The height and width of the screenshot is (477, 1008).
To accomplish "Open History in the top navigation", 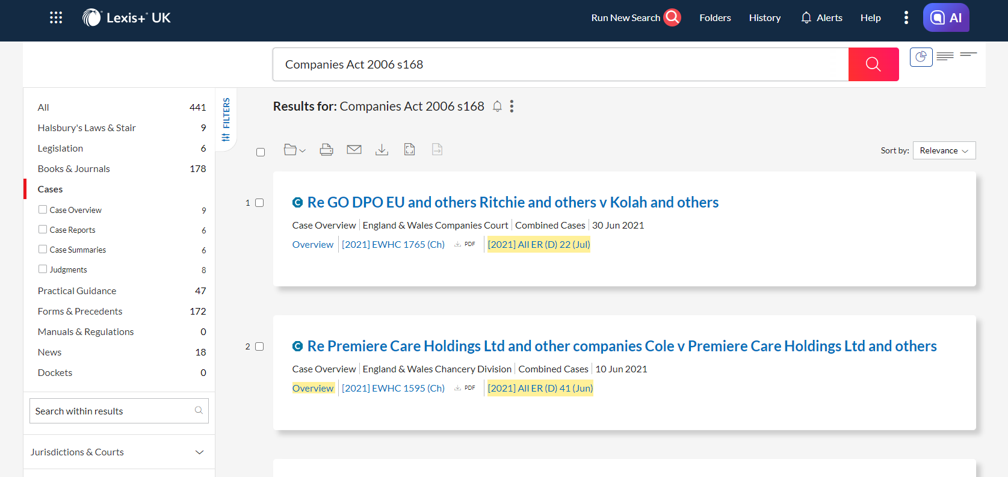I will click(764, 18).
